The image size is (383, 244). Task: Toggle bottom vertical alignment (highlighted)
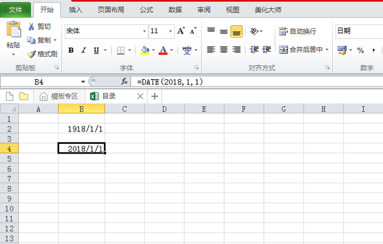236,32
